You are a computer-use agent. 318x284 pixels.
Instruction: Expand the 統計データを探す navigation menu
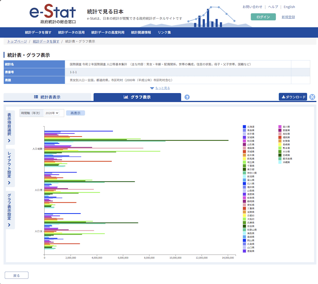(38, 32)
